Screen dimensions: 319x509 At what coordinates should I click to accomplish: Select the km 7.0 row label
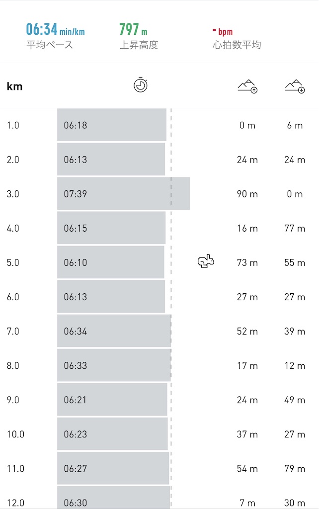click(x=13, y=331)
